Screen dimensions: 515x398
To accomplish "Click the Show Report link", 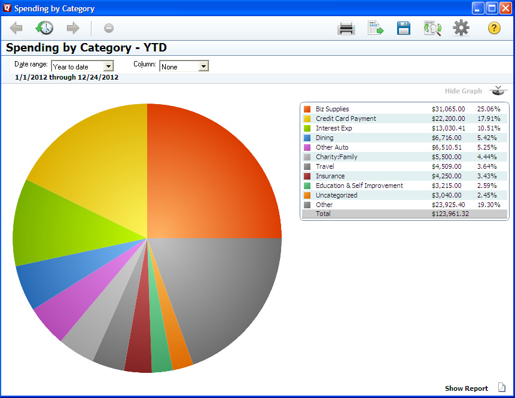I will [467, 388].
